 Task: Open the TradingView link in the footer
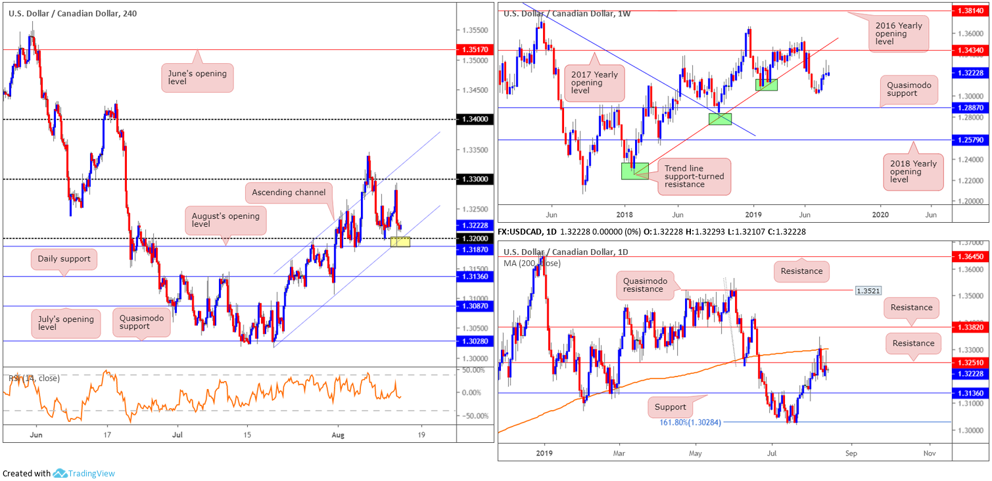91,473
